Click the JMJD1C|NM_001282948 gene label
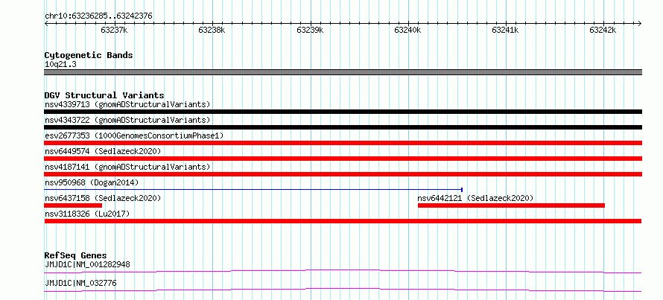Viewport: 663px width, 300px height. tap(87, 265)
